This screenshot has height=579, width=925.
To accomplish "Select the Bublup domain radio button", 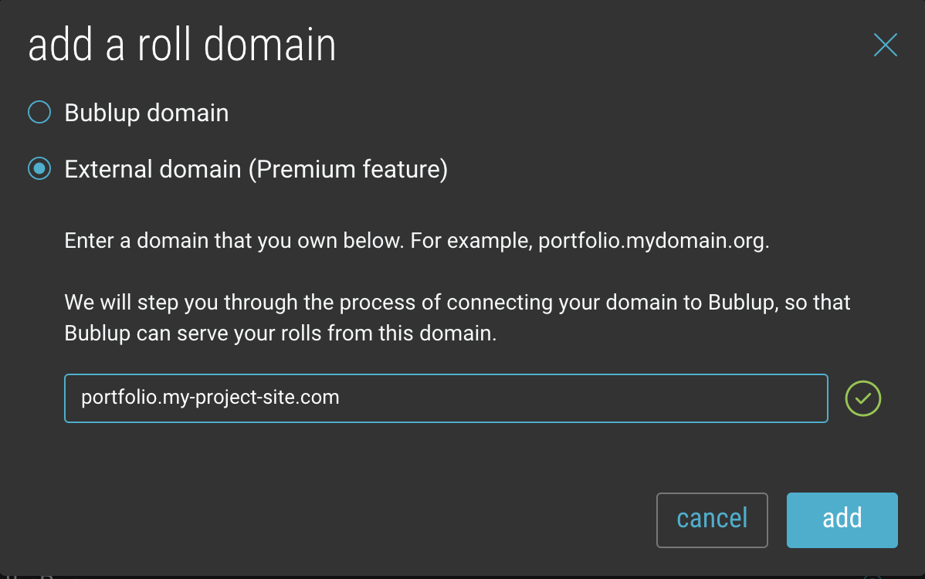I will coord(39,112).
